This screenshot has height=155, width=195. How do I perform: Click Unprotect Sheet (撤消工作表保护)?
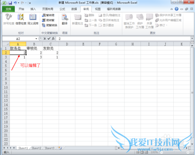(x=129, y=21)
